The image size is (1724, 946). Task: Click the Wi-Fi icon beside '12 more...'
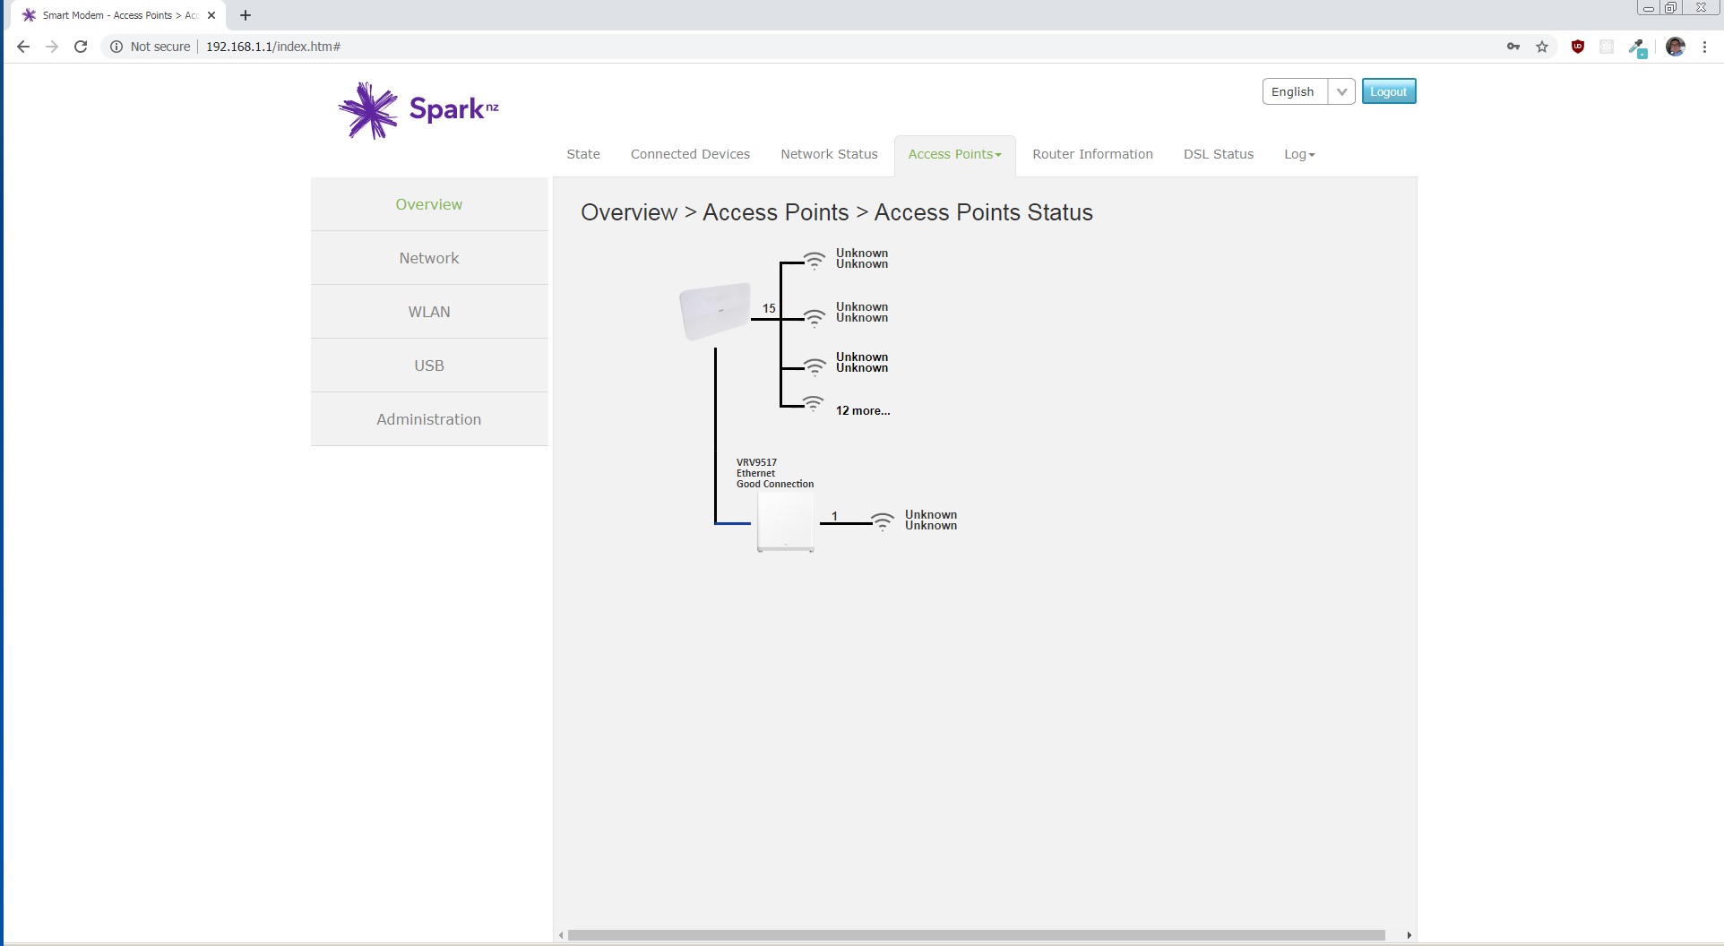813,405
